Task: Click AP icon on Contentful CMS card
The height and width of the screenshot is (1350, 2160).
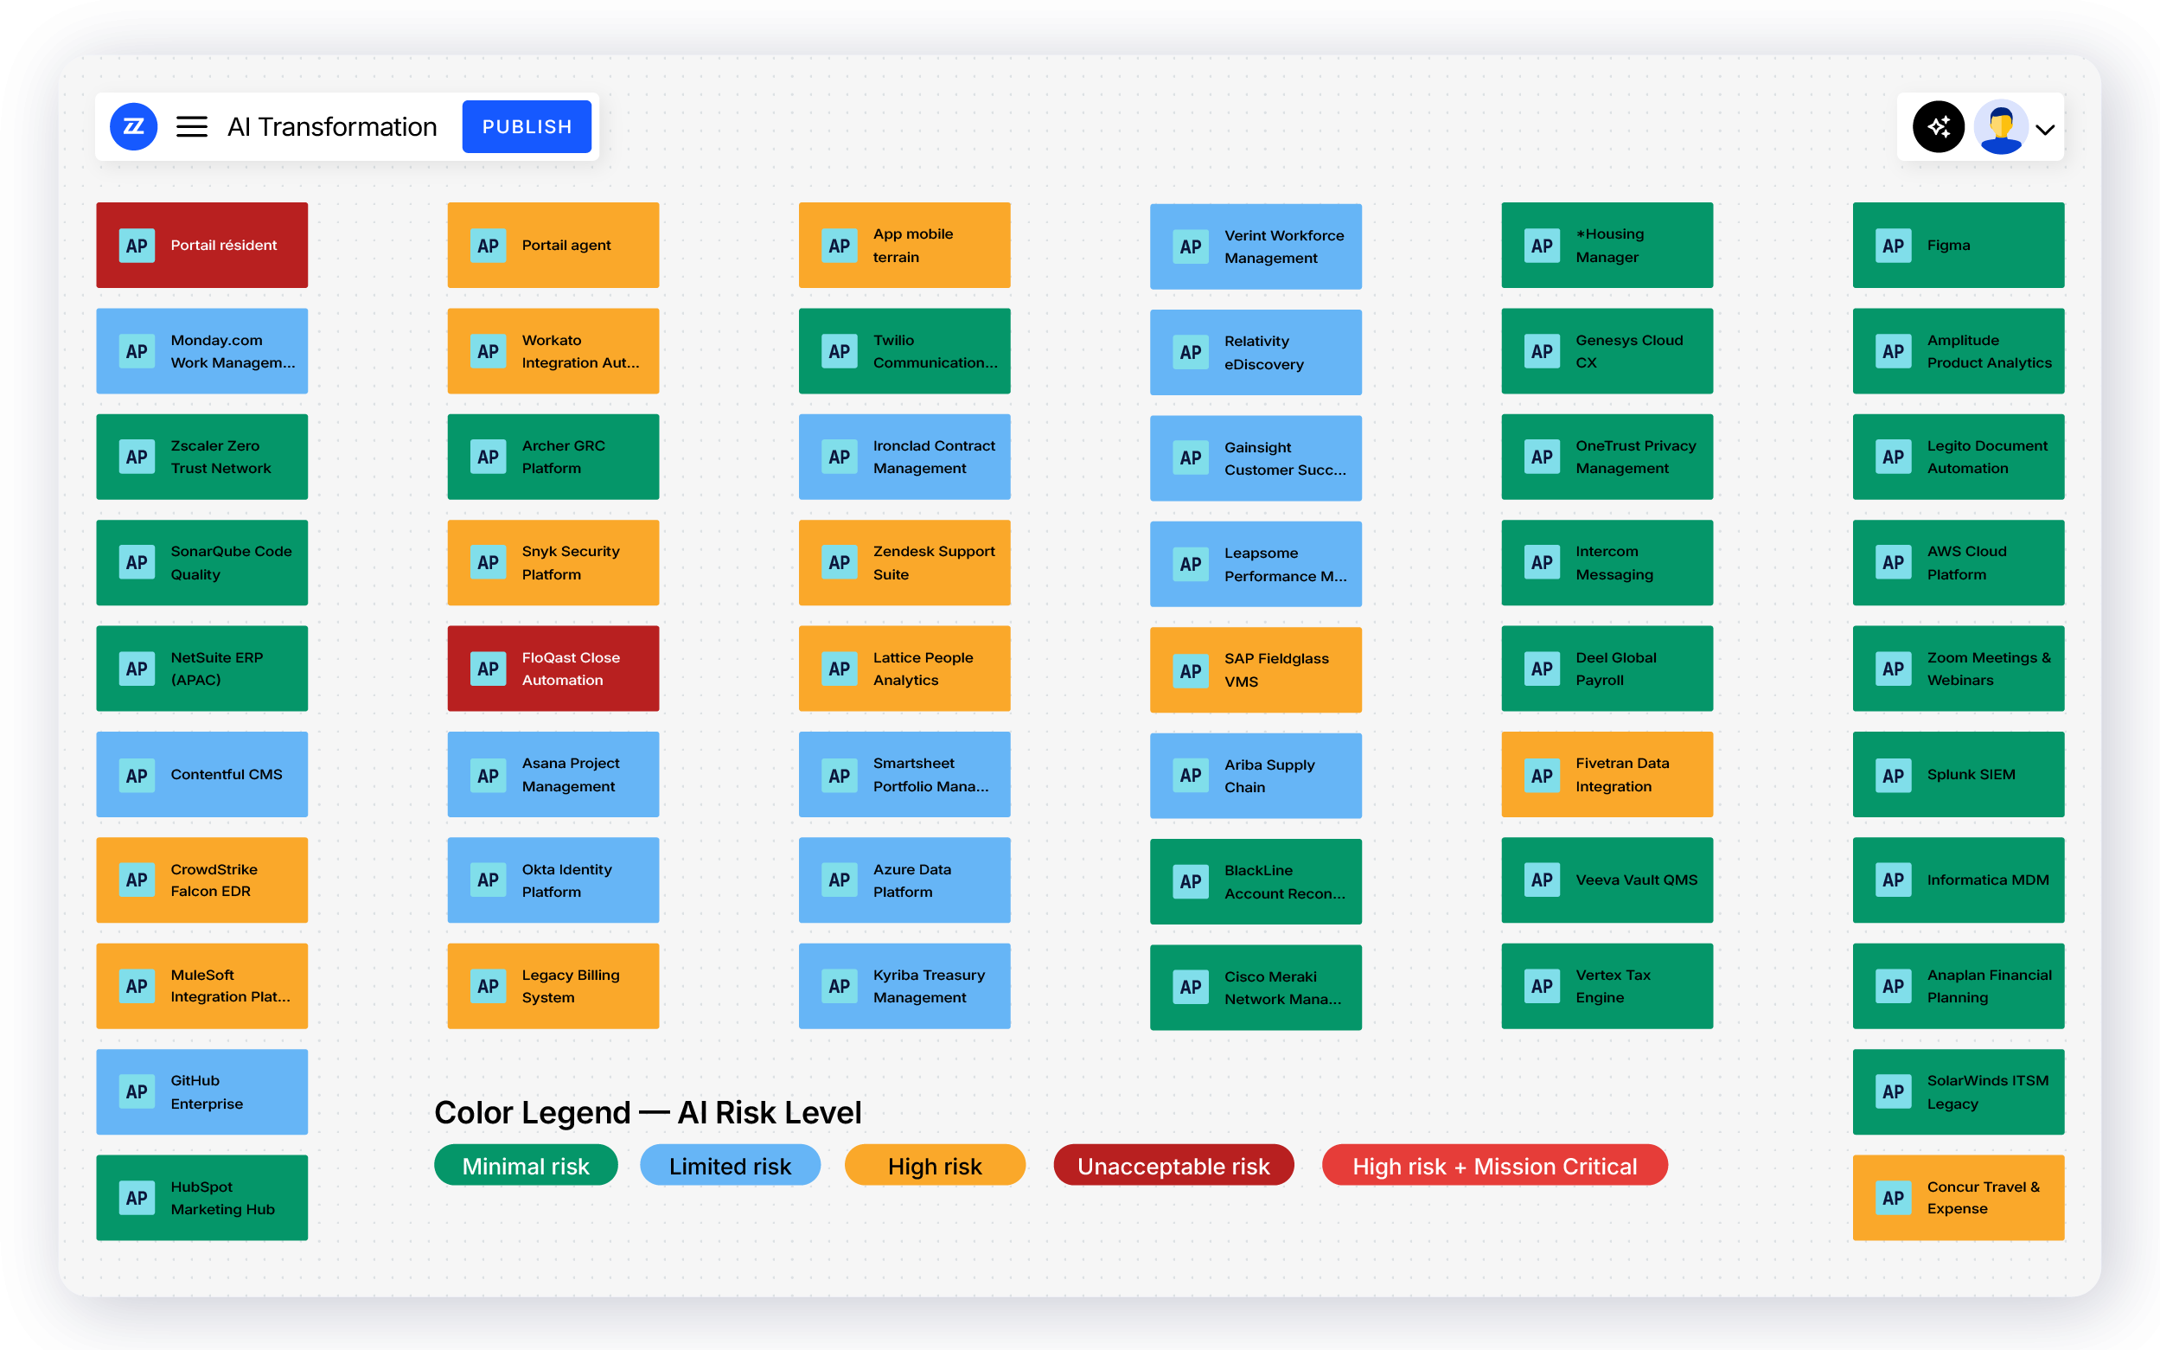Action: [x=137, y=775]
